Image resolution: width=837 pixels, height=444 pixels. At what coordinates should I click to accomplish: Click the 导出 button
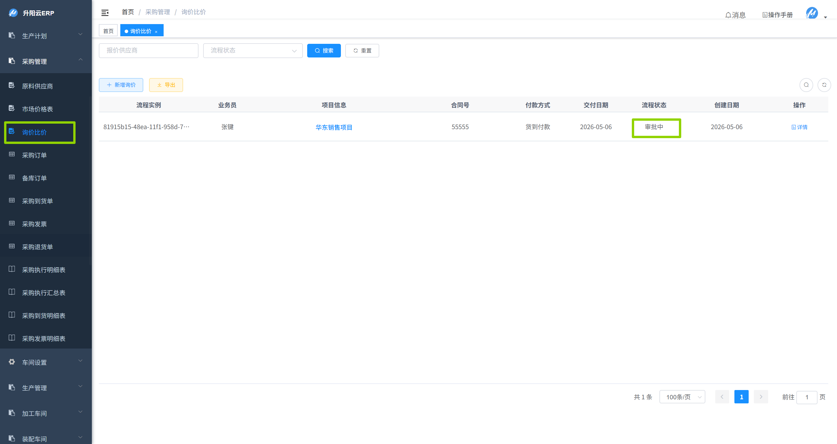(166, 85)
